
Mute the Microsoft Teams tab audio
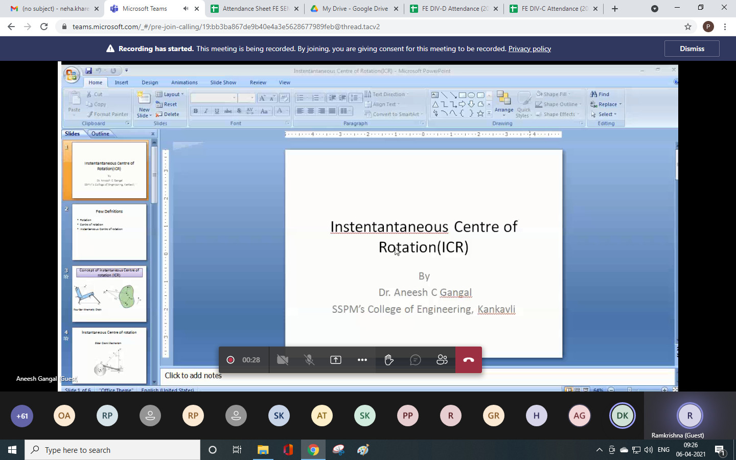coord(186,9)
